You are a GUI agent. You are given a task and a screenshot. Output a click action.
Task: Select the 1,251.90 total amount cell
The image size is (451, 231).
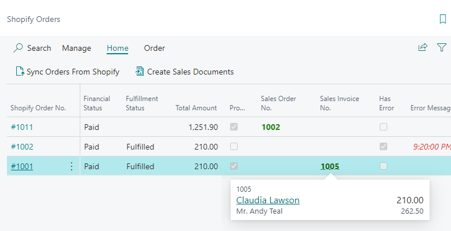click(203, 127)
